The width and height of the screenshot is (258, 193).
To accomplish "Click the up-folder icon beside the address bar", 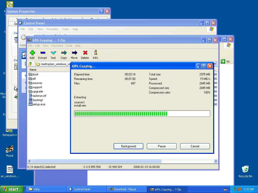I will [x=30, y=64].
